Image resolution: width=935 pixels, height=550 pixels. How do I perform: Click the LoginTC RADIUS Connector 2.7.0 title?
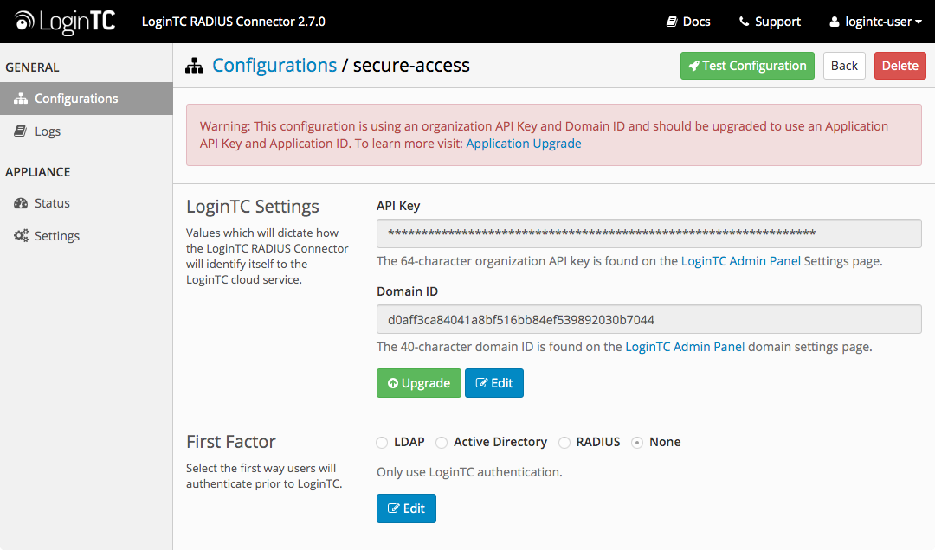coord(233,22)
